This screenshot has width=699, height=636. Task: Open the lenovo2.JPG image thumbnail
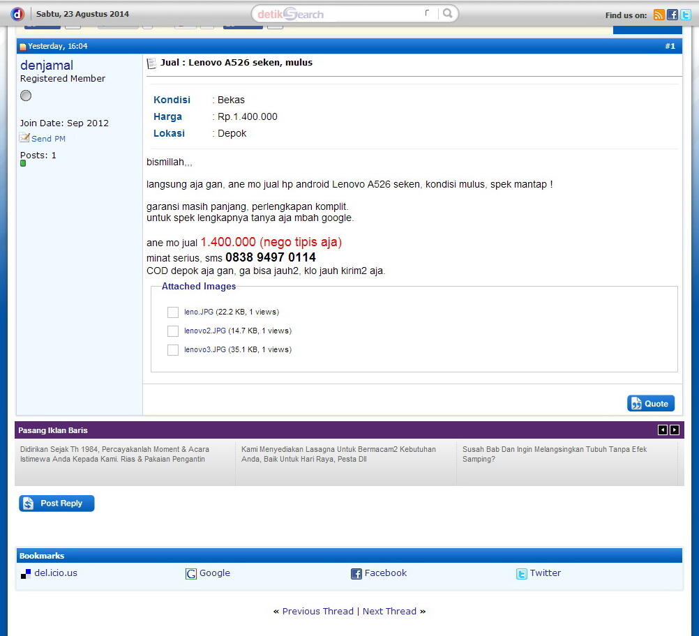coord(173,331)
